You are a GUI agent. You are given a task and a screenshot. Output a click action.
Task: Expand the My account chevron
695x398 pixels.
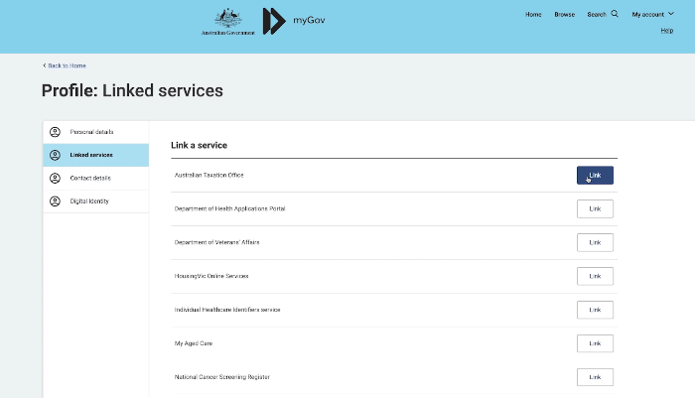(x=671, y=14)
